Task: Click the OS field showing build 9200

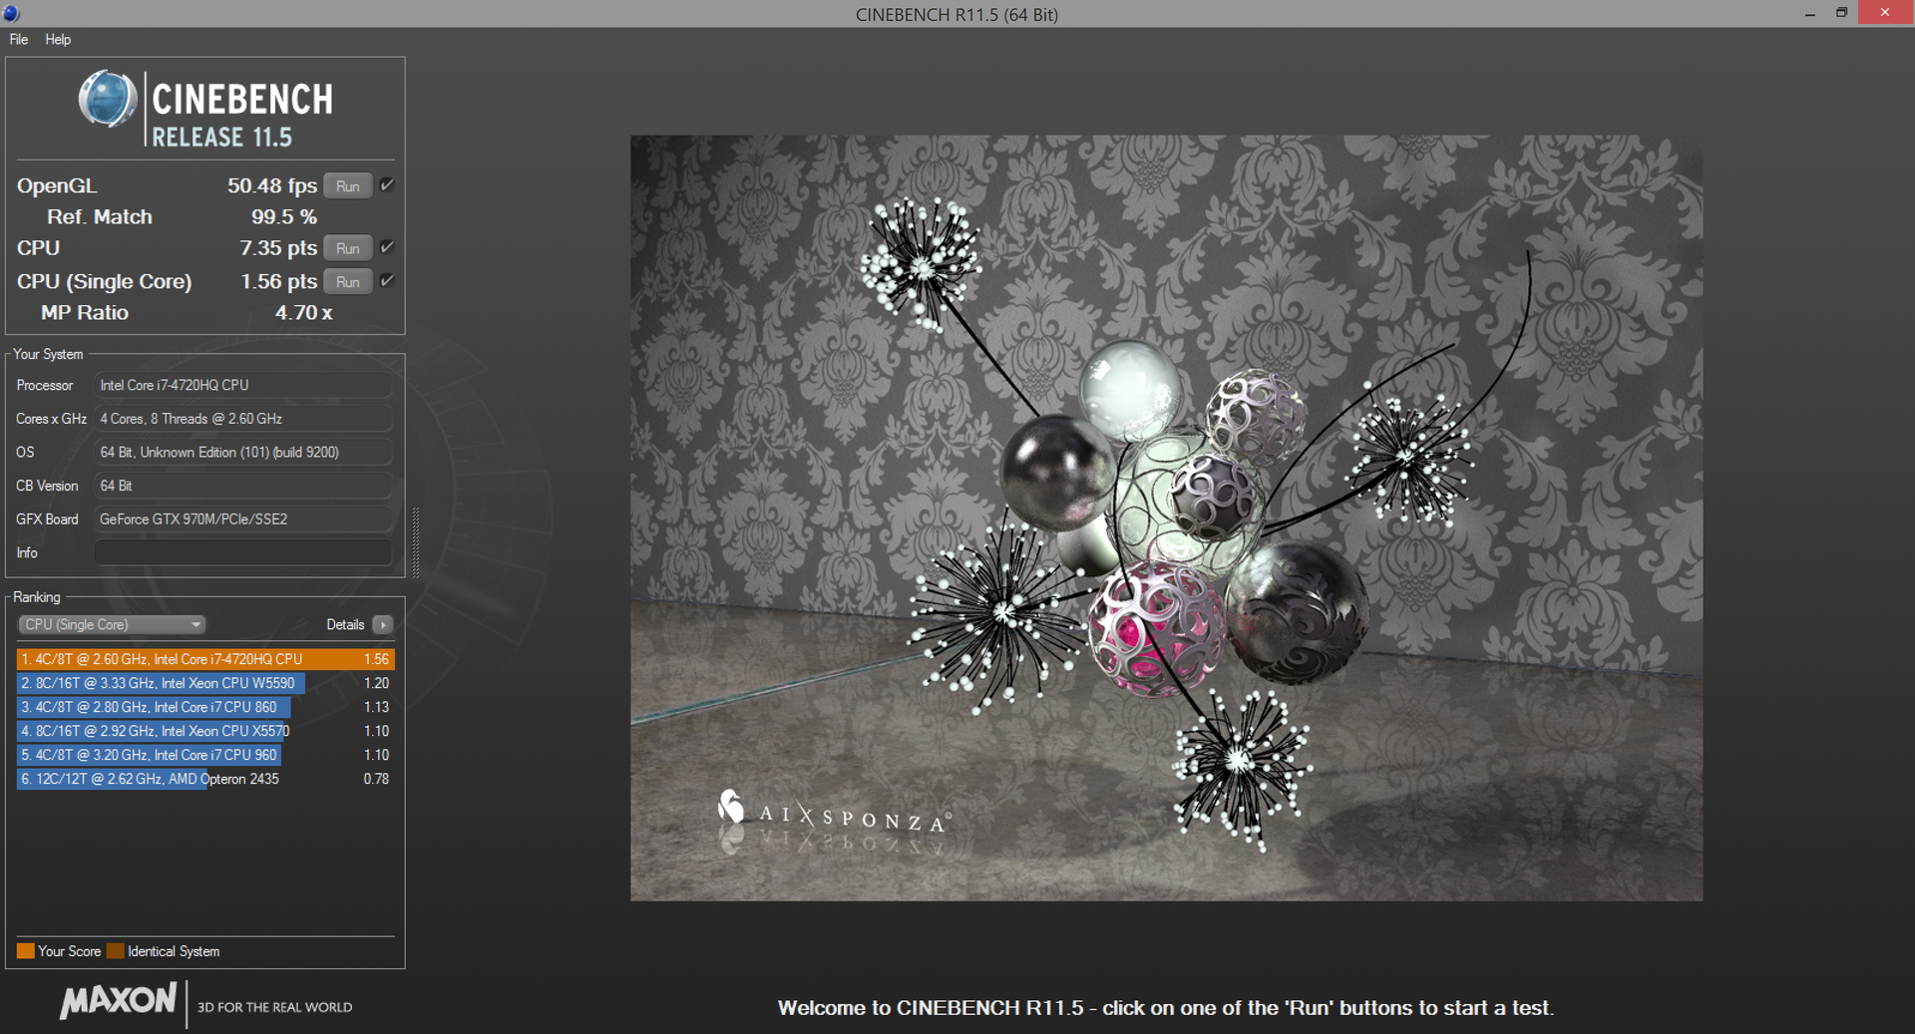Action: pyautogui.click(x=243, y=452)
